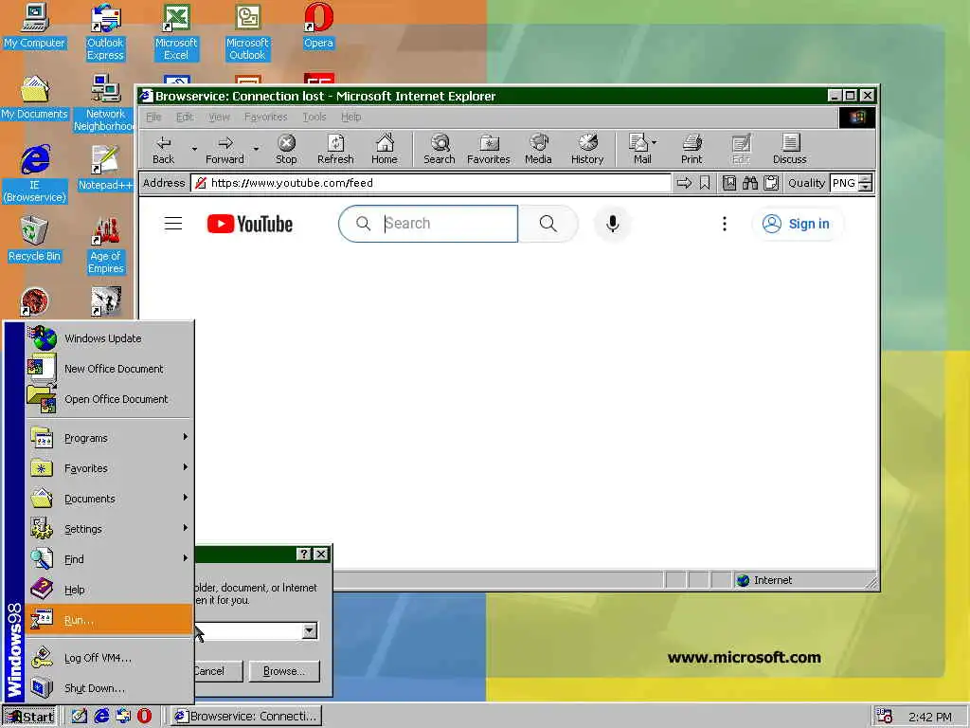Select Windows Update in the Start menu

click(109, 338)
